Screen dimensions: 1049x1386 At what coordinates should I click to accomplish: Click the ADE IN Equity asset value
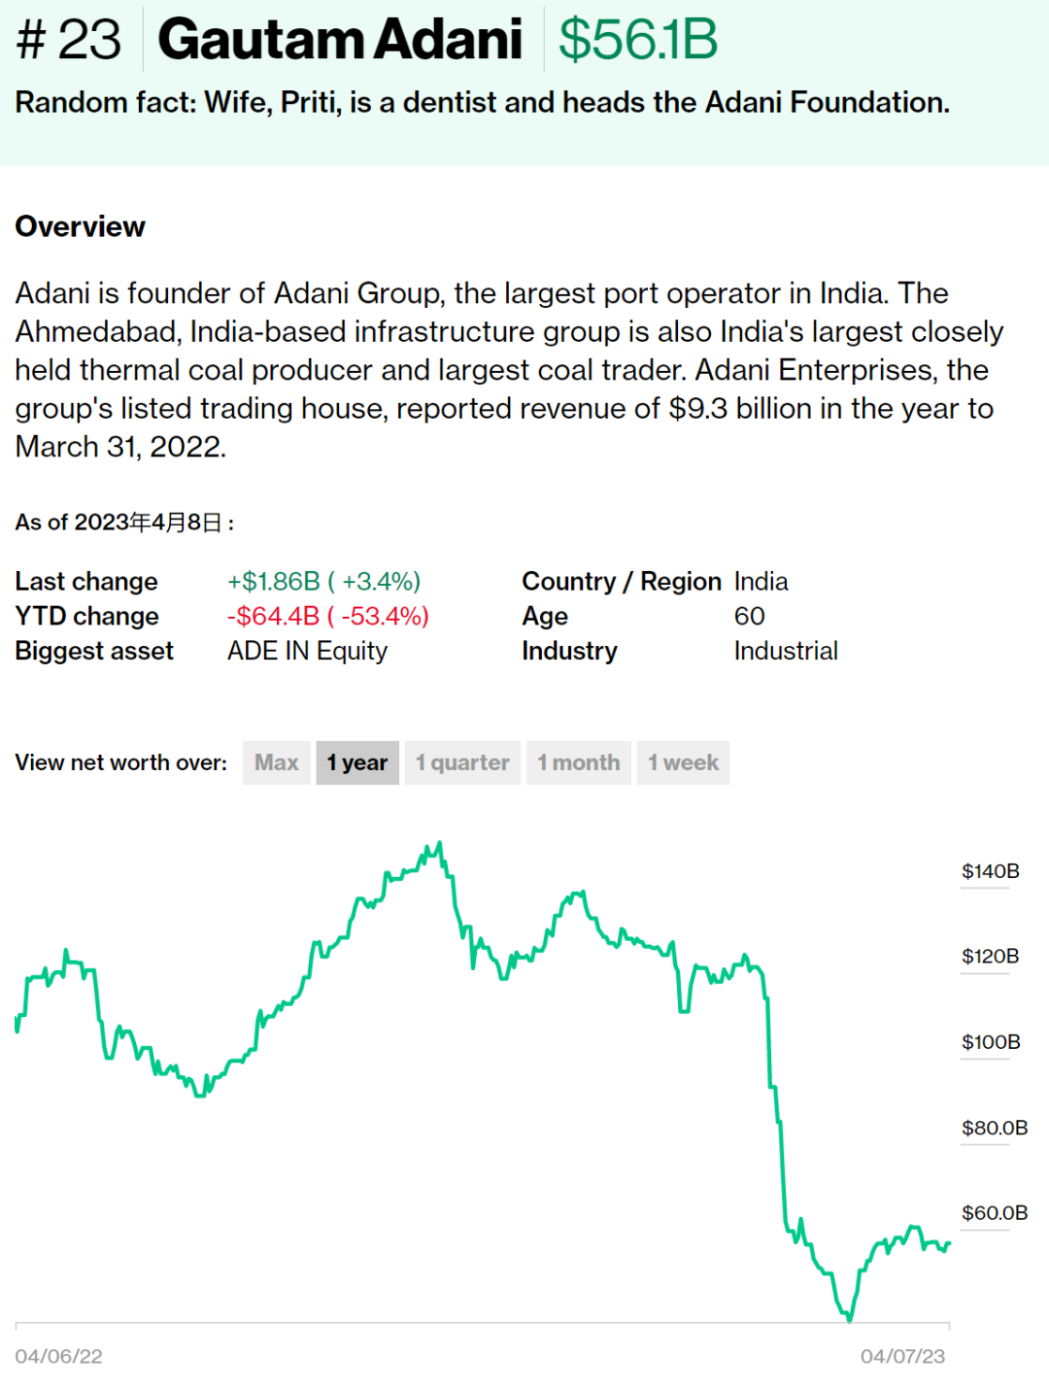[x=307, y=652]
